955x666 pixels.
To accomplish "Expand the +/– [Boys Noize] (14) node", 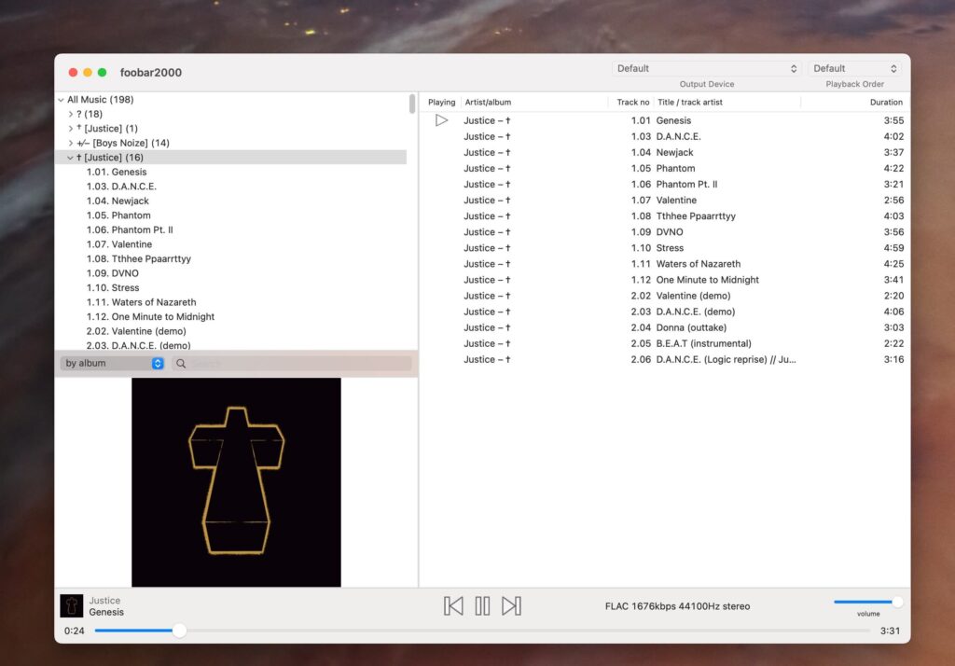I will pyautogui.click(x=71, y=144).
